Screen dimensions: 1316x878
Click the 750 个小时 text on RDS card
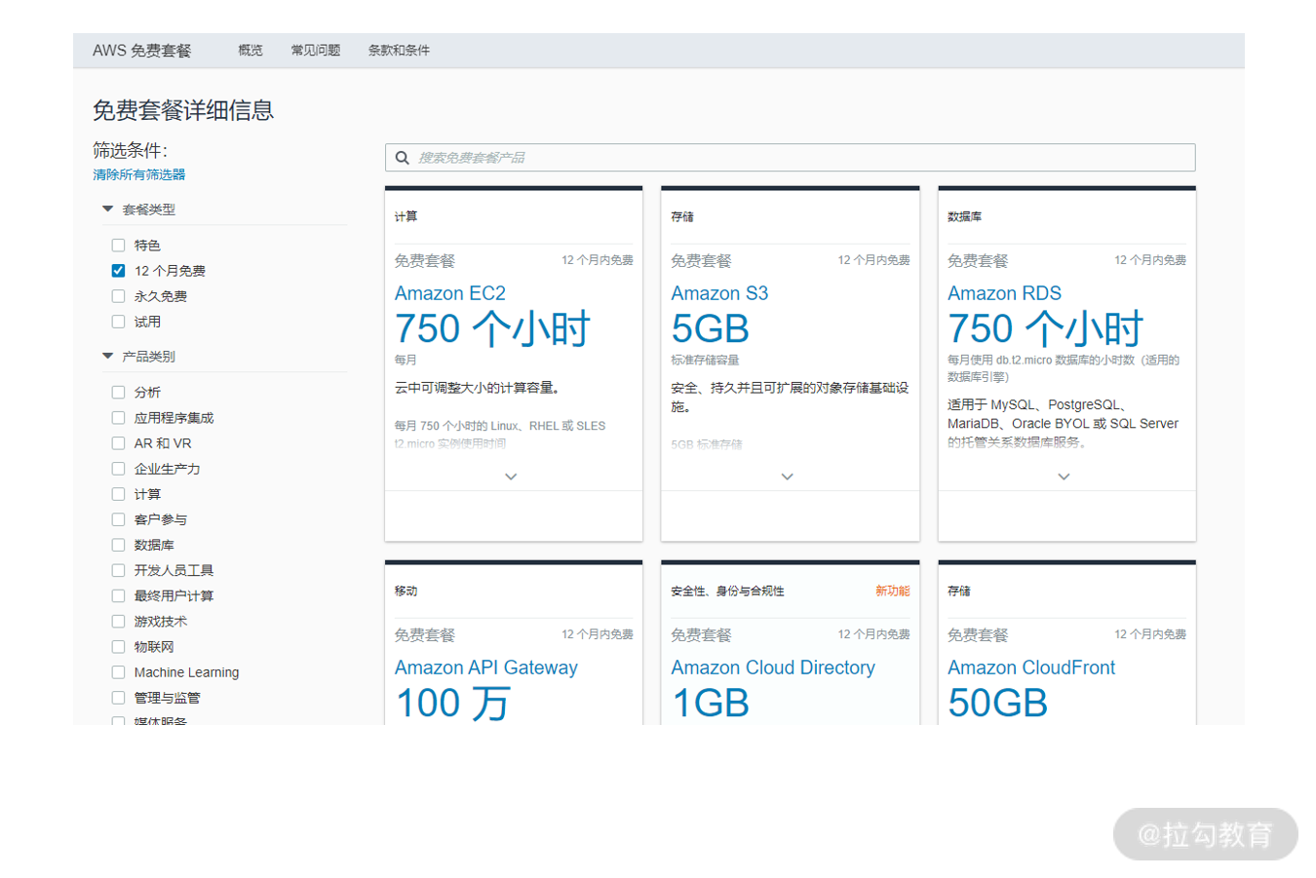click(x=1045, y=329)
